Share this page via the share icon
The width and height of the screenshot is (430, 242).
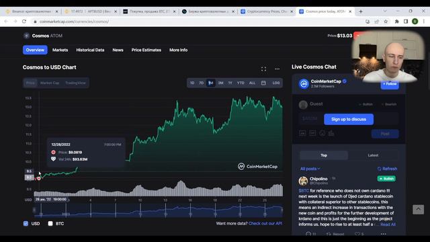click(x=376, y=22)
